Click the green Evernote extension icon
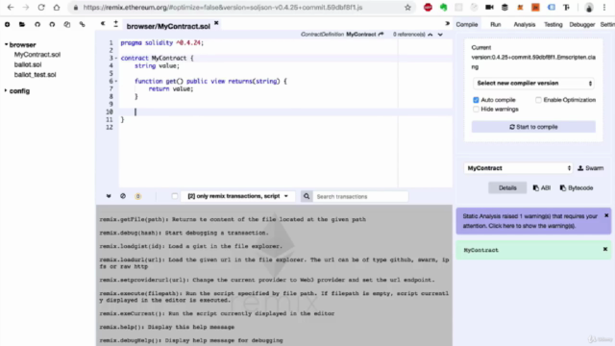The height and width of the screenshot is (346, 615). [x=443, y=8]
